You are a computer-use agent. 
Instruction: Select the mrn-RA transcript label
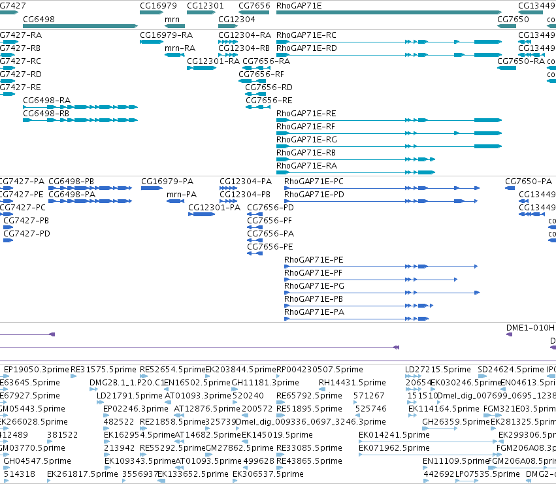click(180, 48)
